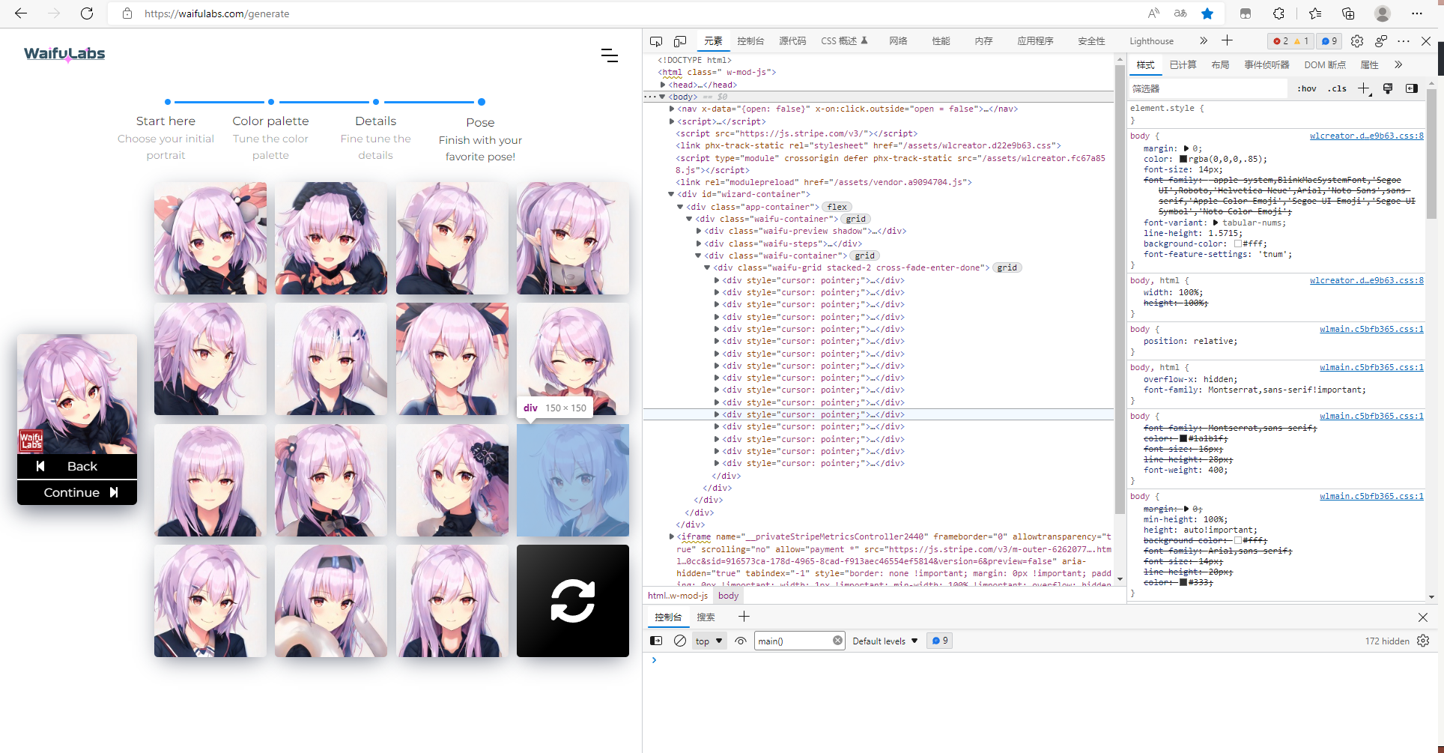The width and height of the screenshot is (1444, 753).
Task: Collapse the wizard-container div node
Action: point(671,194)
